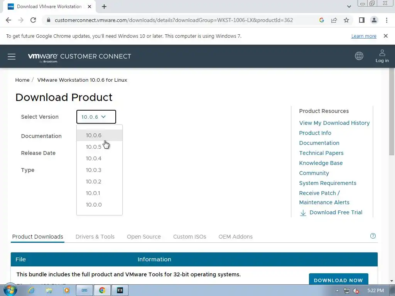The height and width of the screenshot is (296, 395).
Task: Open the System Requirements link
Action: pos(328,183)
